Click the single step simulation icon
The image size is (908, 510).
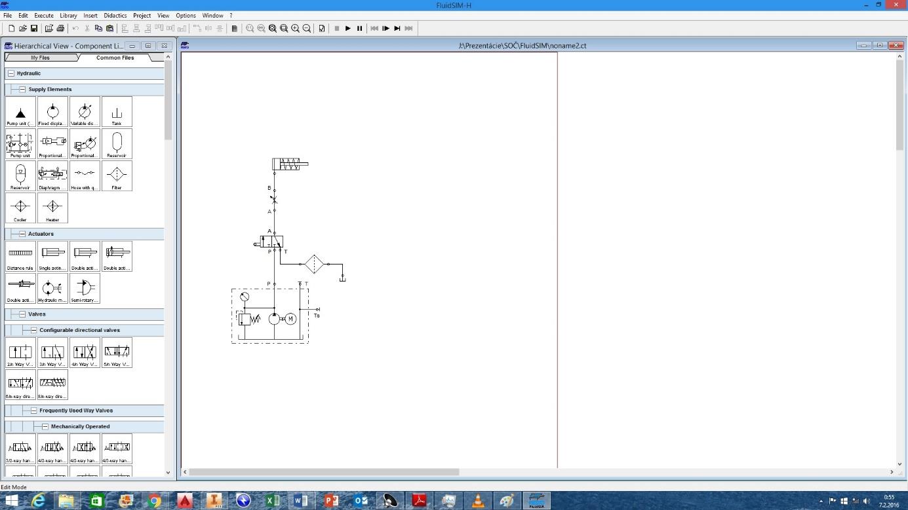tap(385, 28)
